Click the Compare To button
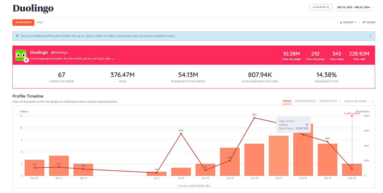383x193 pixels. point(321,7)
